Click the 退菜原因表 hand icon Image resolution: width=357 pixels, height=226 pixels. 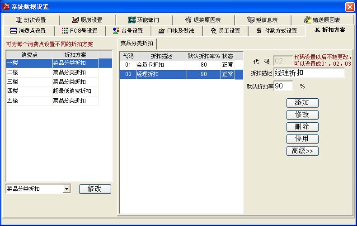point(188,20)
